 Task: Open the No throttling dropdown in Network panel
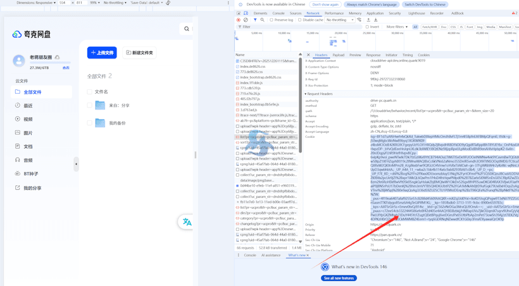340,20
